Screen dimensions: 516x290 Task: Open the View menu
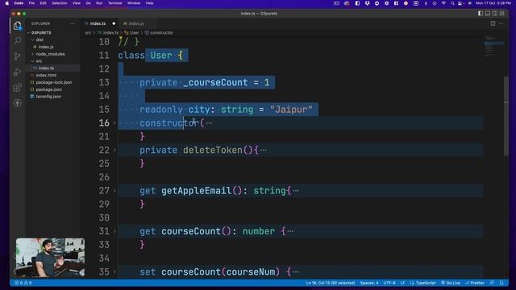[77, 3]
